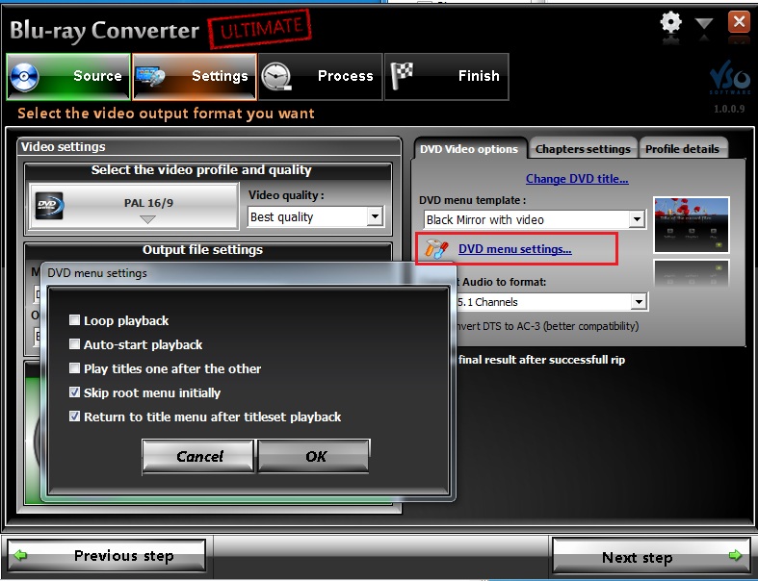Switch to the Chapters settings tab
The width and height of the screenshot is (758, 581).
click(583, 149)
